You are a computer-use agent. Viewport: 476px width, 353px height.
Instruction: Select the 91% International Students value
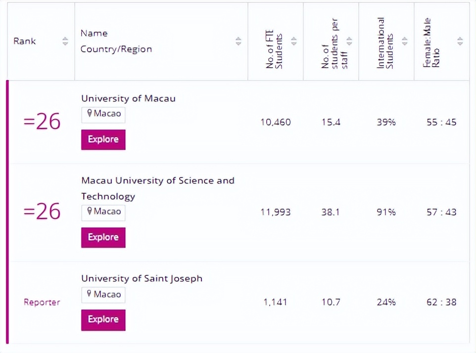click(x=386, y=212)
